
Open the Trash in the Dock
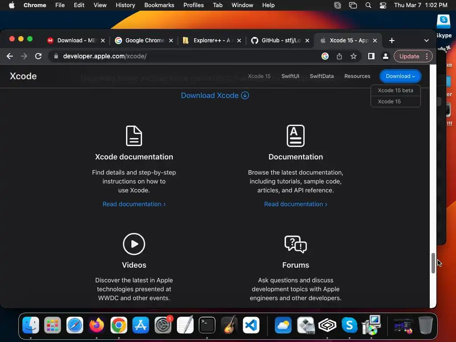click(425, 325)
